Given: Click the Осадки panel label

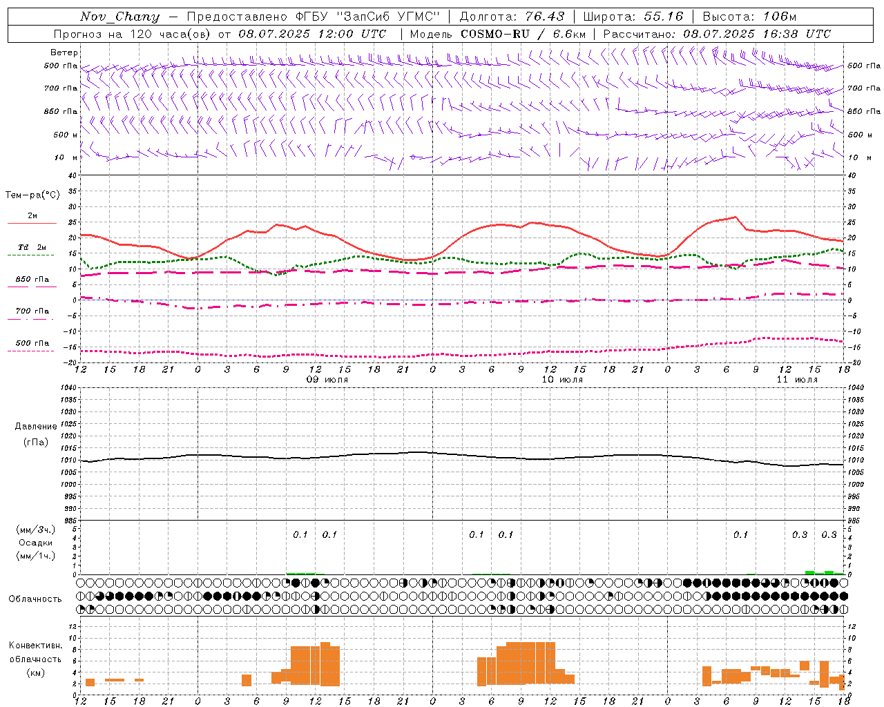Looking at the screenshot, I should [35, 543].
